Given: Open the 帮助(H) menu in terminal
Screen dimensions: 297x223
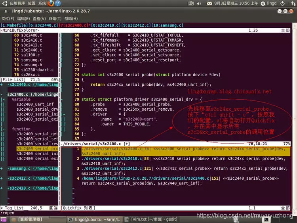Looking at the screenshot, I should tap(71, 19).
